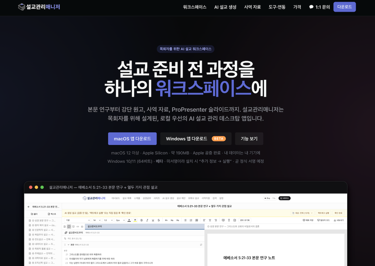Click the 다운로드 button in the header
Screen dimensions: 375x266
(345, 7)
